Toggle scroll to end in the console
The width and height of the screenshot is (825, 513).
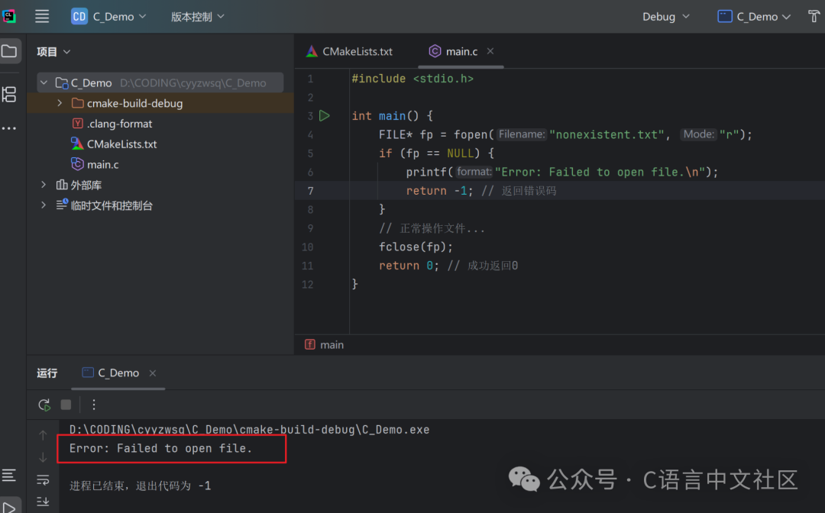pos(43,501)
